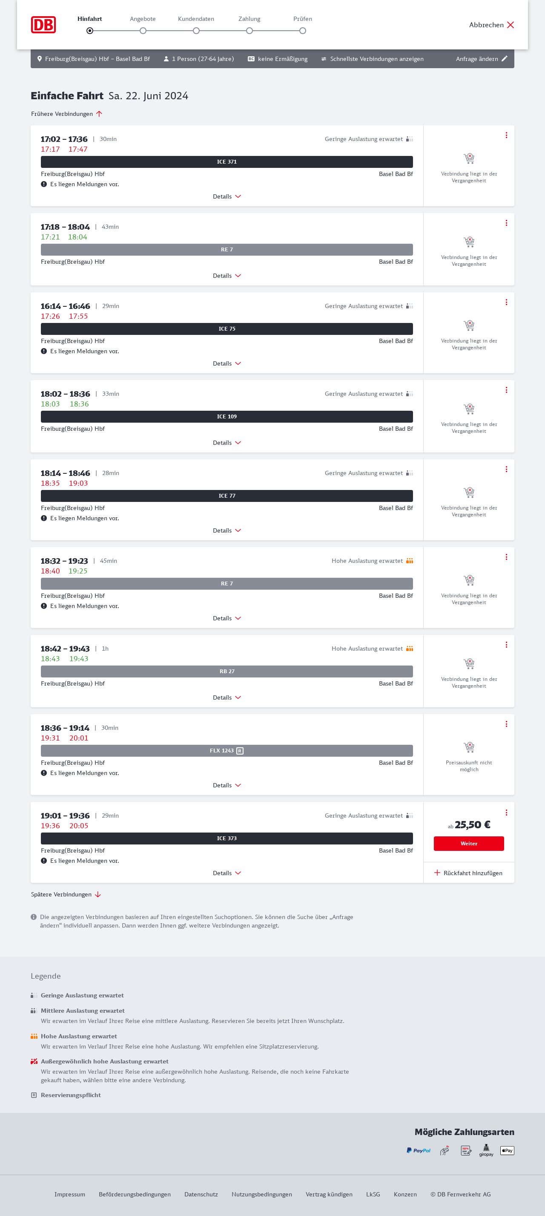This screenshot has height=1216, width=545.
Task: Click the alert icon under ICE 75
Action: (x=44, y=351)
